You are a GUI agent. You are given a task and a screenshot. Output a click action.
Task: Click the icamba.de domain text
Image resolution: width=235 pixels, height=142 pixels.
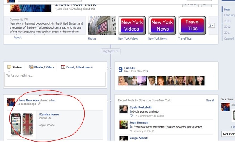click(x=45, y=118)
